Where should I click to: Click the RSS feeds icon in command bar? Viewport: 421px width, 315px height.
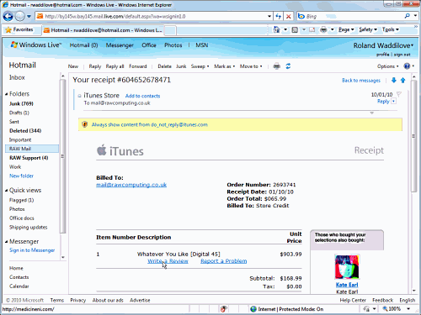point(295,29)
